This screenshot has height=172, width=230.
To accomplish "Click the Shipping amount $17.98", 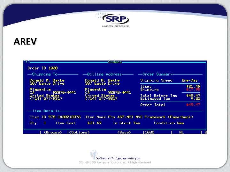I will [x=193, y=90].
